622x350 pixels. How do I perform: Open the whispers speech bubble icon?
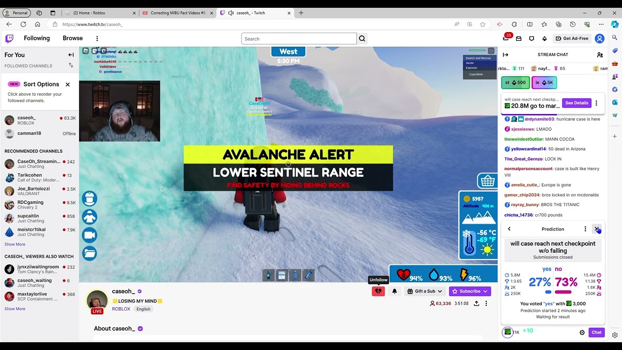coord(532,38)
